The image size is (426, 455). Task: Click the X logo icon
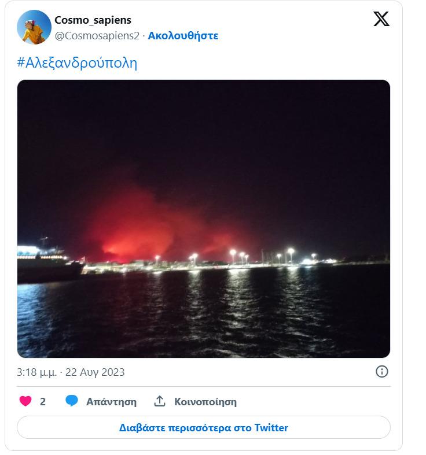(381, 19)
